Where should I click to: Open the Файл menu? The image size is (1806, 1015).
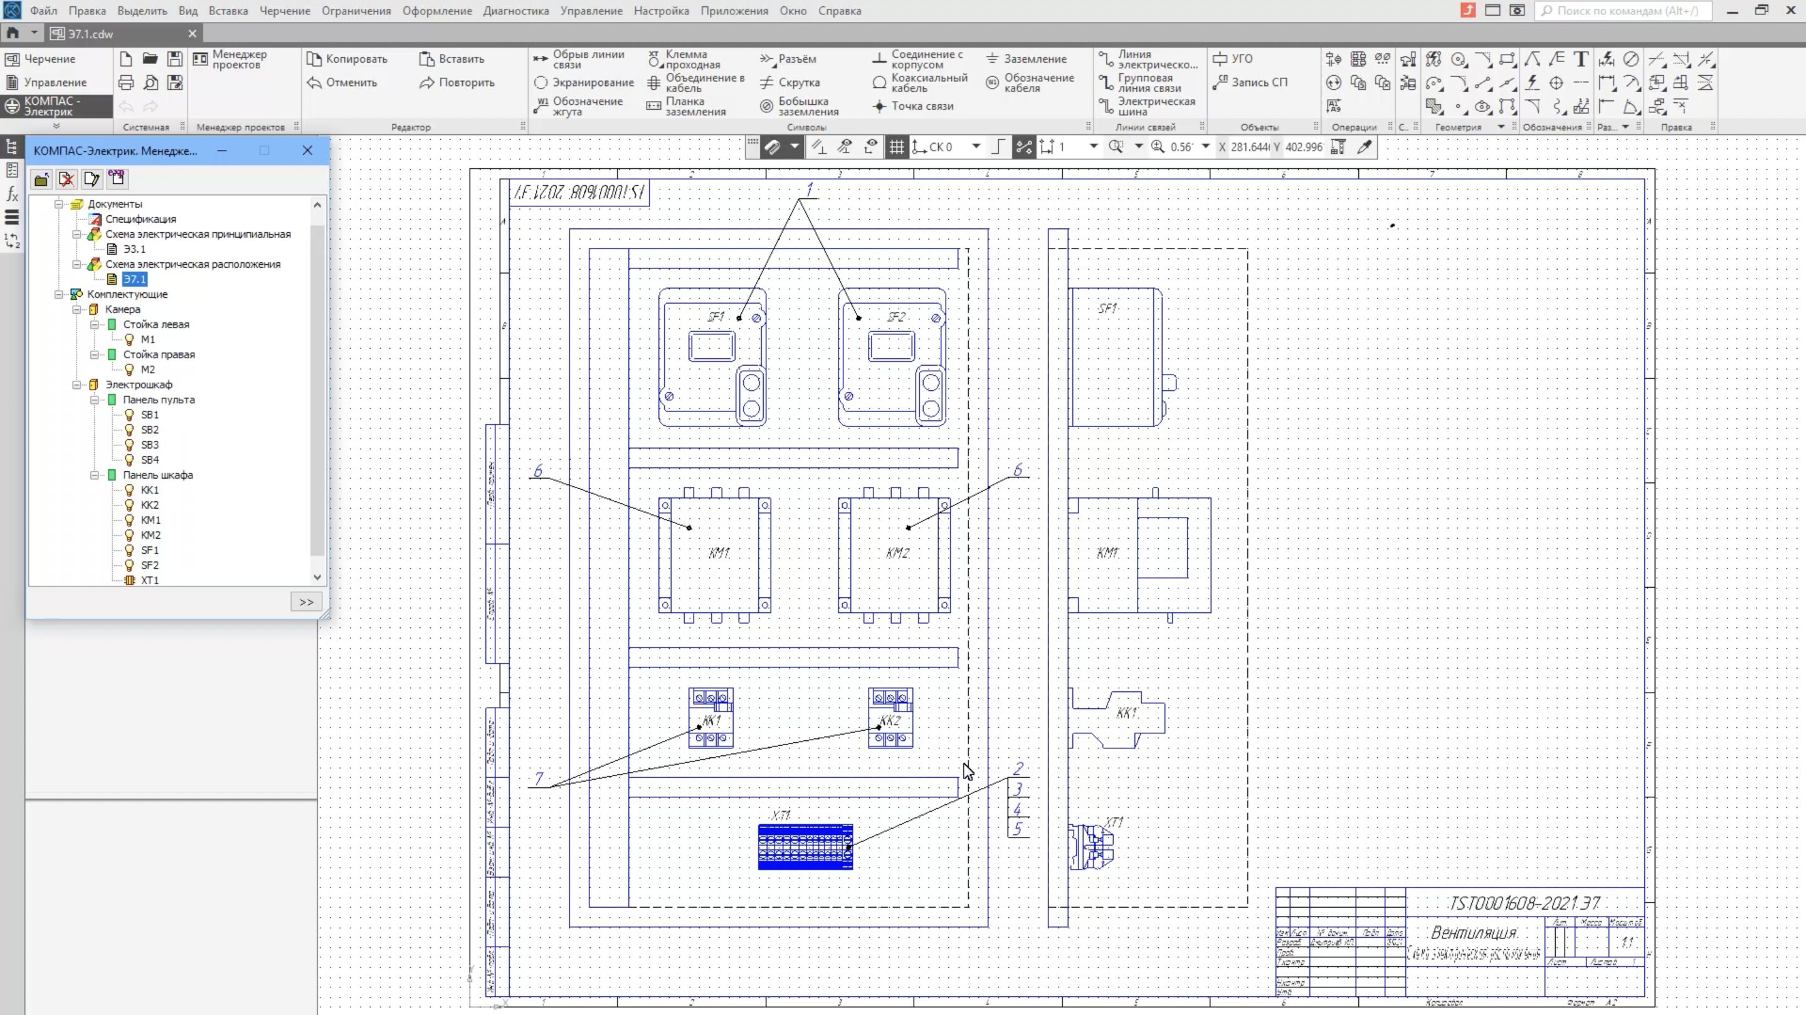(43, 11)
